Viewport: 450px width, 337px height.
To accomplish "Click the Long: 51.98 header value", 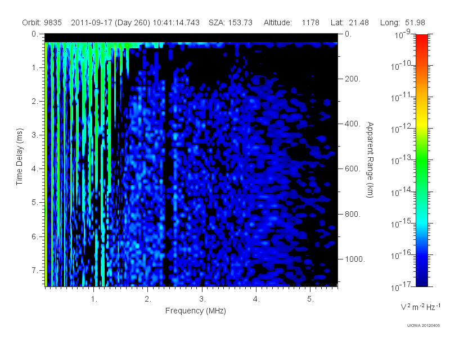I will click(402, 22).
